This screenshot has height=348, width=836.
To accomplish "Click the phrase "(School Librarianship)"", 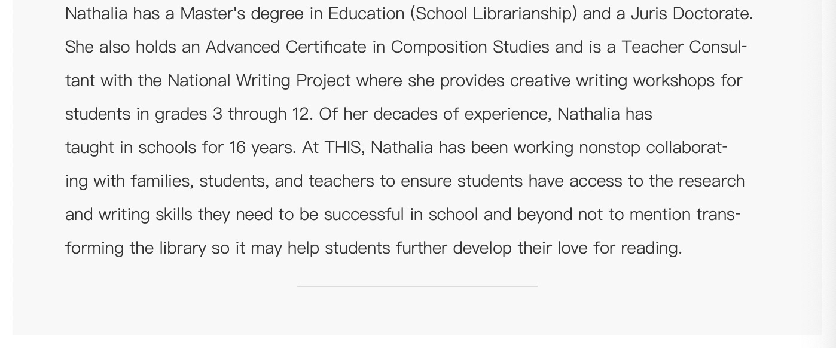I will (494, 13).
